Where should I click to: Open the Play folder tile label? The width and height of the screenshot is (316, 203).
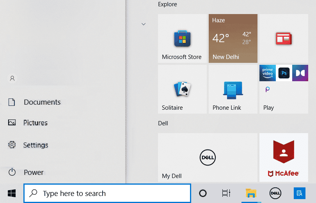click(269, 108)
